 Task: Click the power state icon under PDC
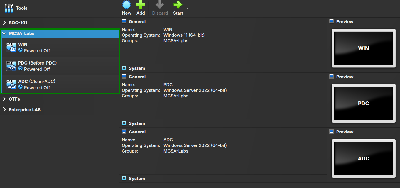point(20,68)
